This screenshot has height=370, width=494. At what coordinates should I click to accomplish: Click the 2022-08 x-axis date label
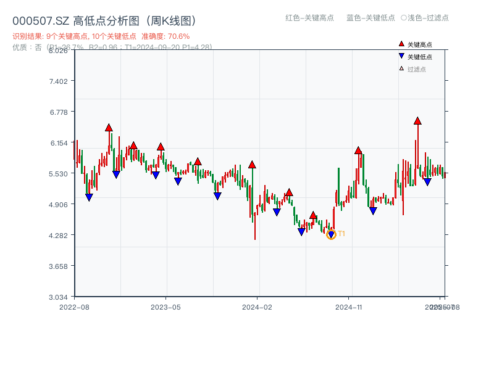point(74,306)
